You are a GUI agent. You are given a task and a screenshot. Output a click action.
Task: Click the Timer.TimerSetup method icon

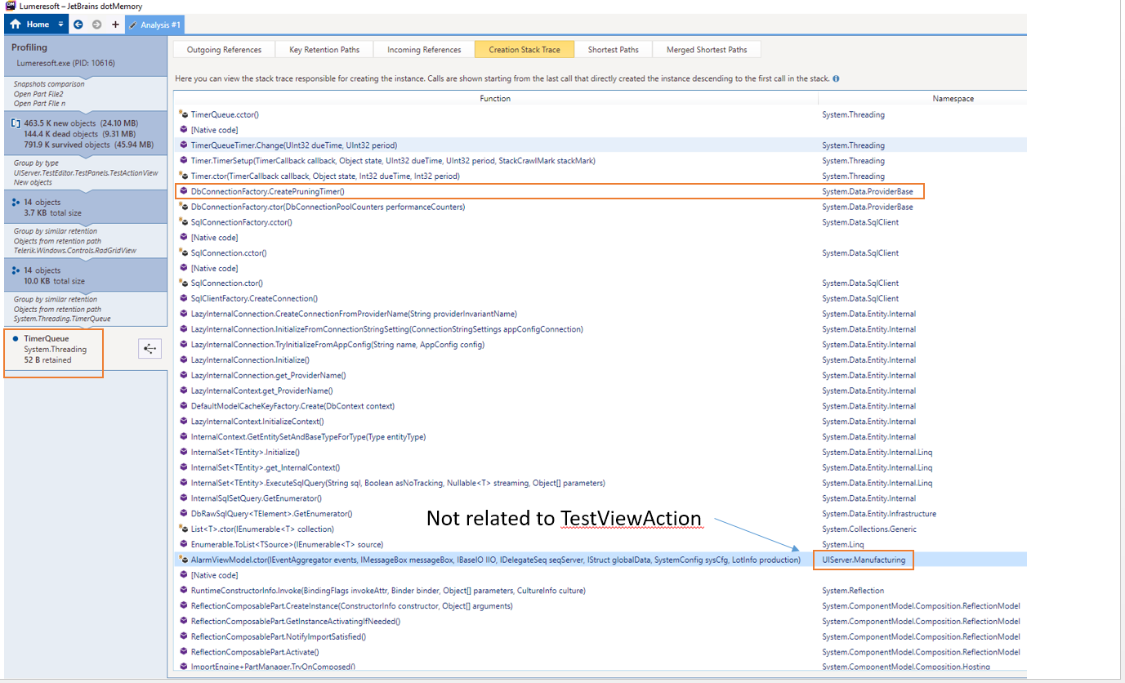point(184,160)
